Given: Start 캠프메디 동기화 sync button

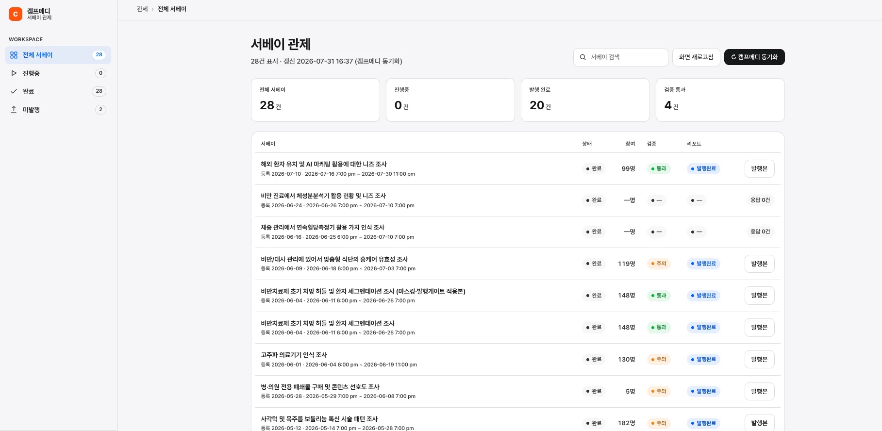Looking at the screenshot, I should coord(754,57).
